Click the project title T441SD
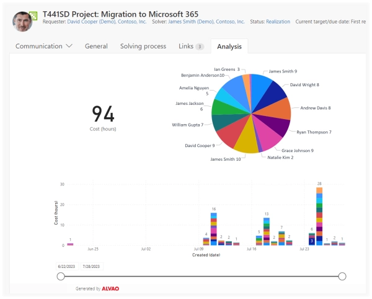This screenshot has width=372, height=299. point(120,14)
